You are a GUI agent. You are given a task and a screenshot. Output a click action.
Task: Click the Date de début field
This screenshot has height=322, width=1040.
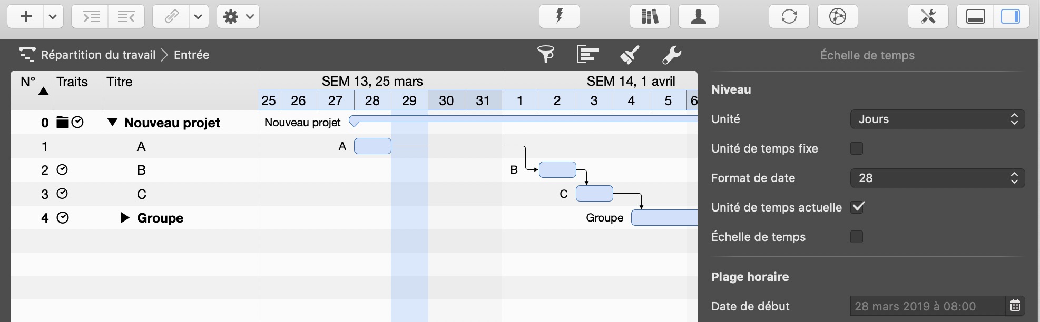pos(927,306)
